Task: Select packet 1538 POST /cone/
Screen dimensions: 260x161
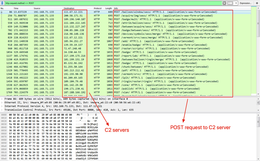Action: 125,85
